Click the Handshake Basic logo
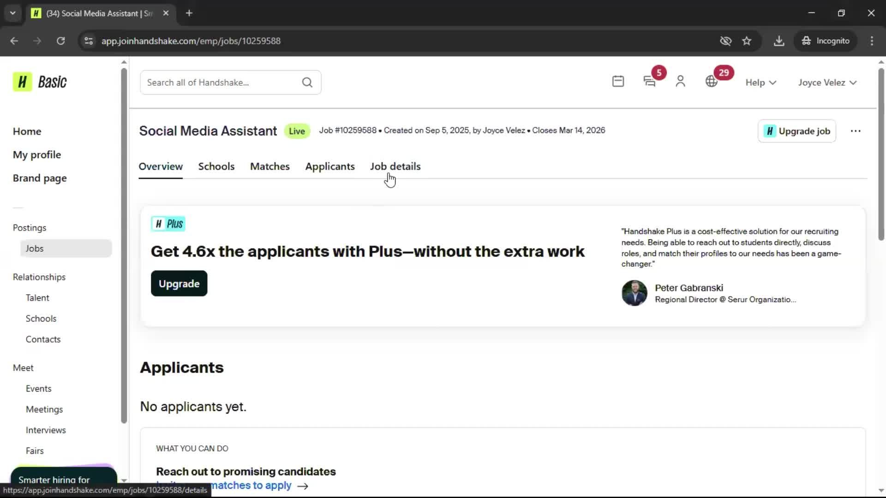This screenshot has height=498, width=886. pyautogui.click(x=40, y=82)
